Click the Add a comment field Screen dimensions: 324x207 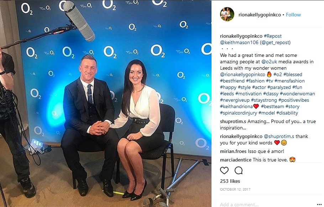(267, 204)
